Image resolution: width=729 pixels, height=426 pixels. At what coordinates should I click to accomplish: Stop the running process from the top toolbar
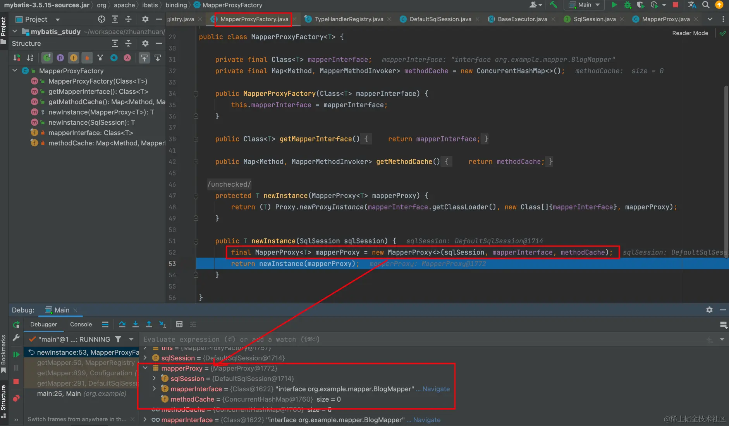676,5
